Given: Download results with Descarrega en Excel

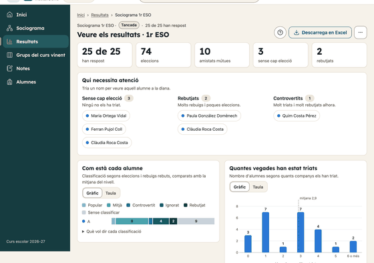Looking at the screenshot, I should [x=320, y=33].
